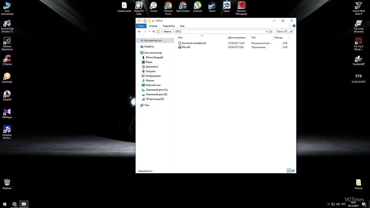Open the Файл menu tab
Image resolution: width=370 pixels, height=208 pixels.
pos(141,26)
